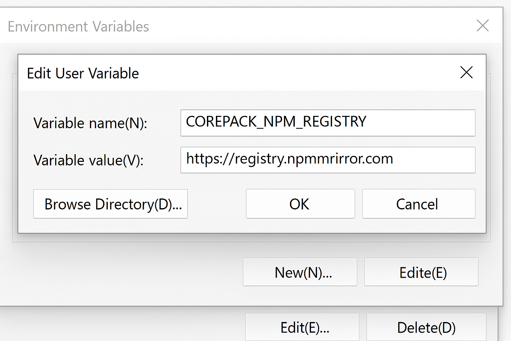Image resolution: width=511 pixels, height=341 pixels.
Task: Click the COREPACK_NPM_REGISTRY text
Action: click(x=276, y=122)
